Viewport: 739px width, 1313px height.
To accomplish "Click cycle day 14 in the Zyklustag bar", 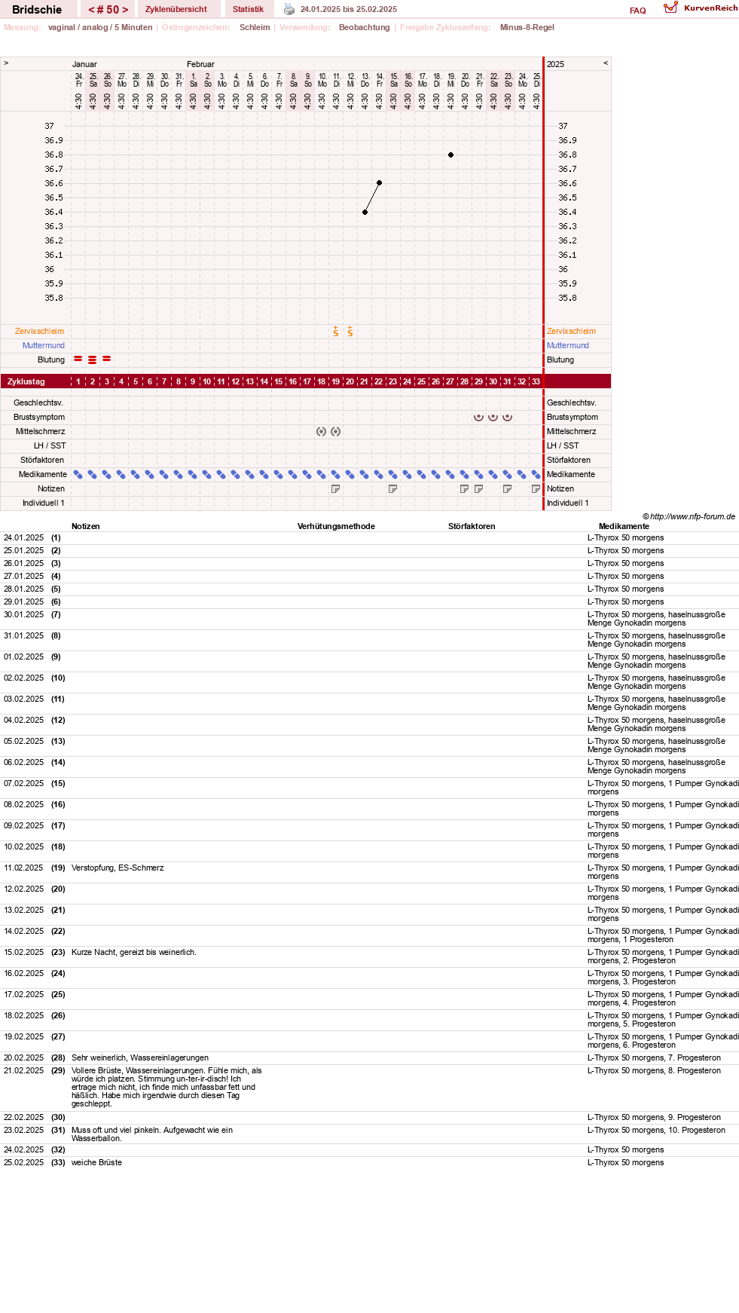I will (264, 381).
